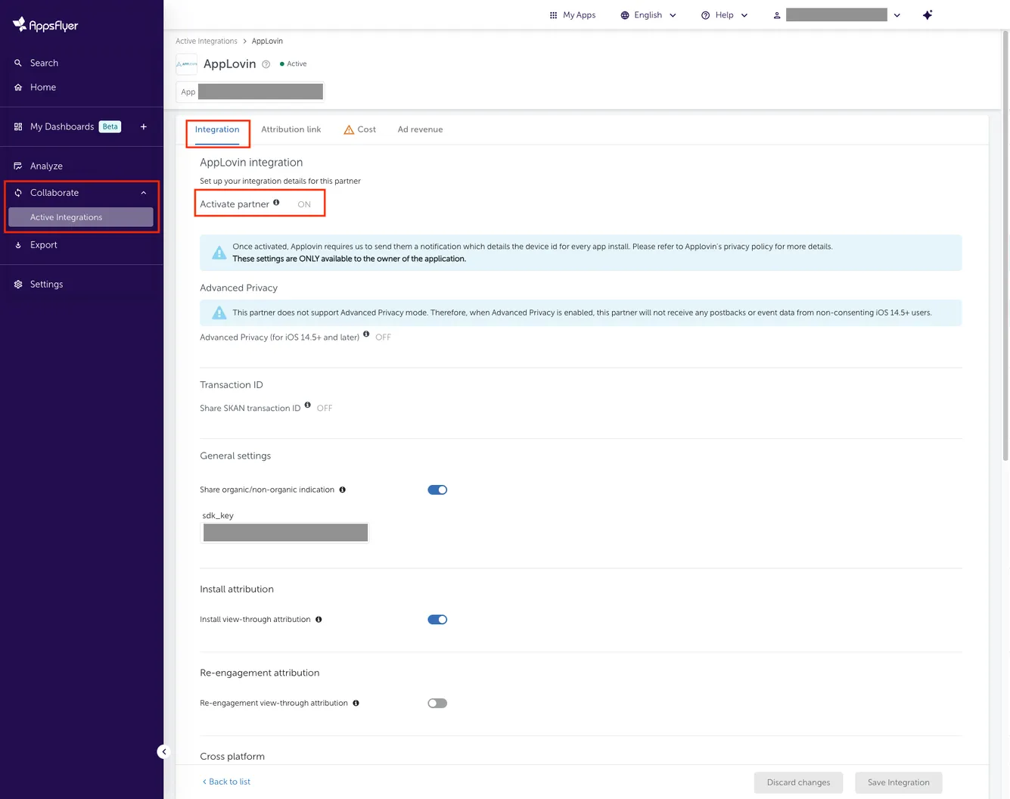Screen dimensions: 1010x799
Task: Switch to the Attribution link tab
Action: tap(291, 129)
